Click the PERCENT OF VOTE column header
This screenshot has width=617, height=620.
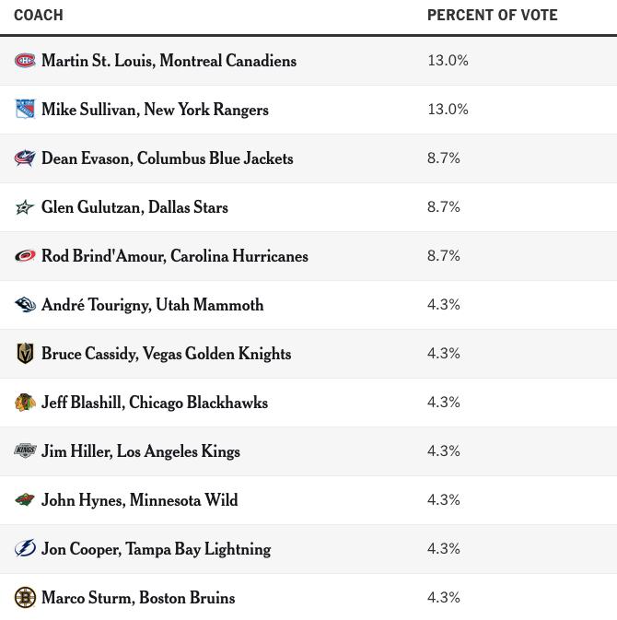pos(493,15)
